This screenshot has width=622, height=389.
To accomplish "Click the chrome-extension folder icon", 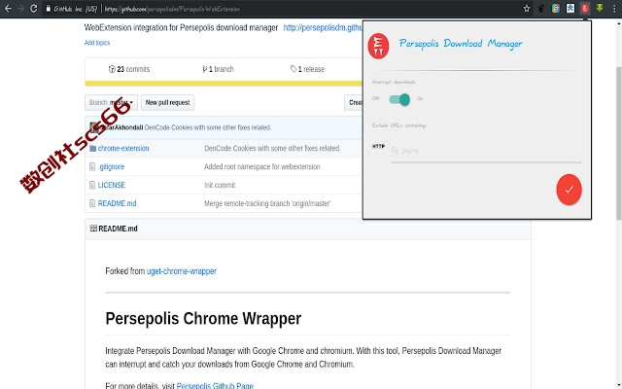I will tap(93, 149).
